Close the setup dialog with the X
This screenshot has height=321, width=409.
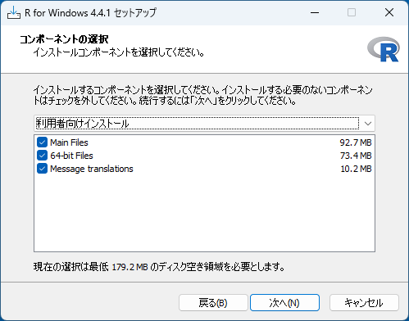click(x=389, y=12)
